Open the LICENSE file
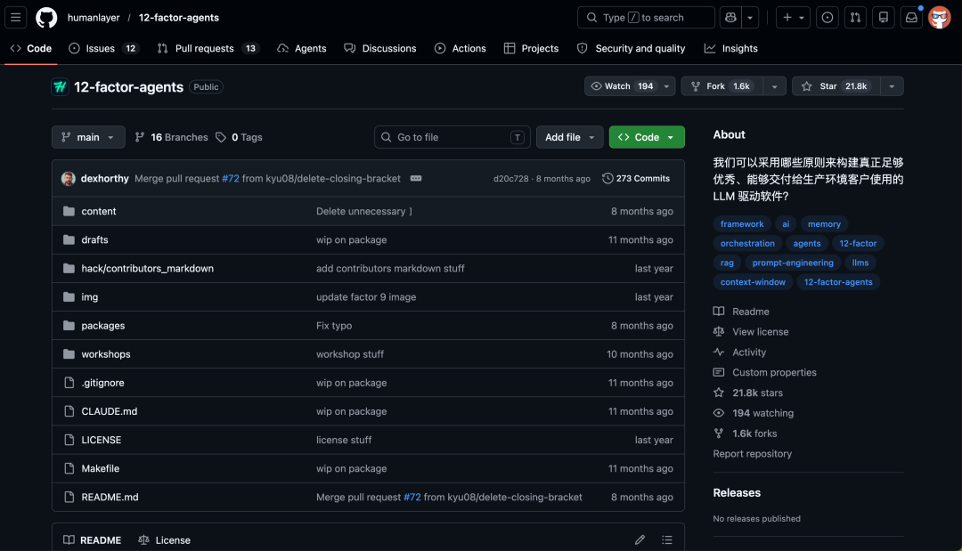Image resolution: width=962 pixels, height=551 pixels. [102, 440]
